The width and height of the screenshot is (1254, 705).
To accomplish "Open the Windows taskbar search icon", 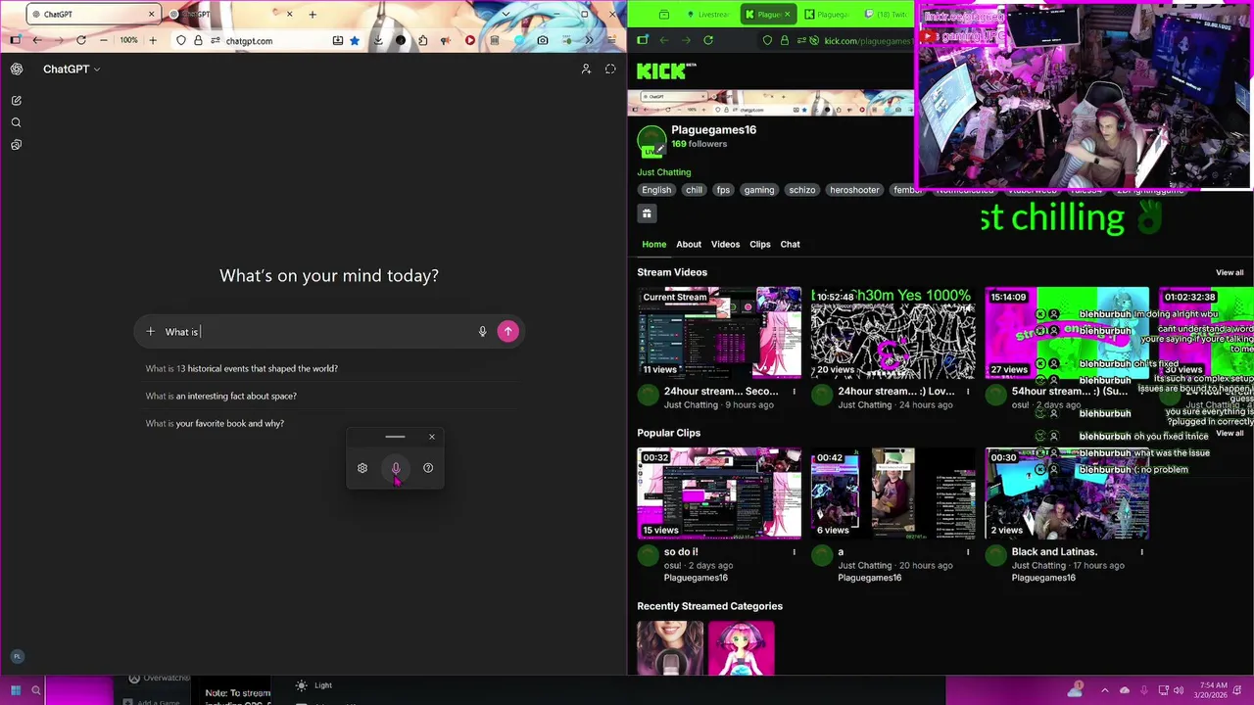I will [36, 690].
